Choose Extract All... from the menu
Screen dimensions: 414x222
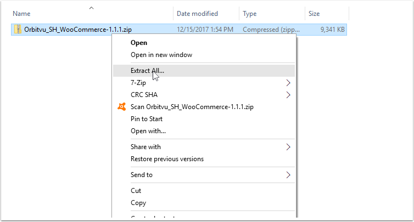pos(204,71)
